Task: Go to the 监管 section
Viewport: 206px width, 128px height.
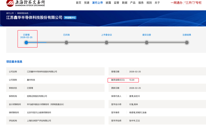Action: click(117, 3)
